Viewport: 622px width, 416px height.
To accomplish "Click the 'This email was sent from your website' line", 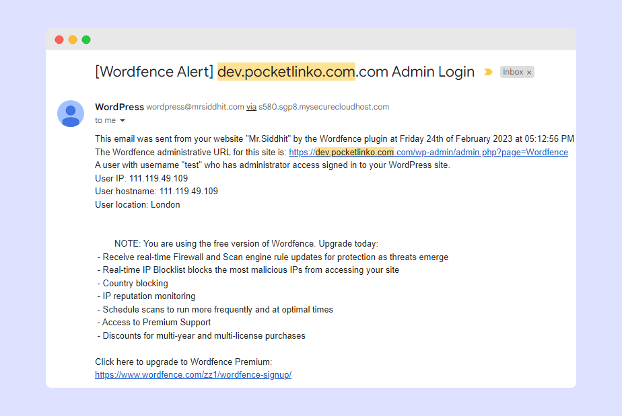I will pyautogui.click(x=335, y=139).
